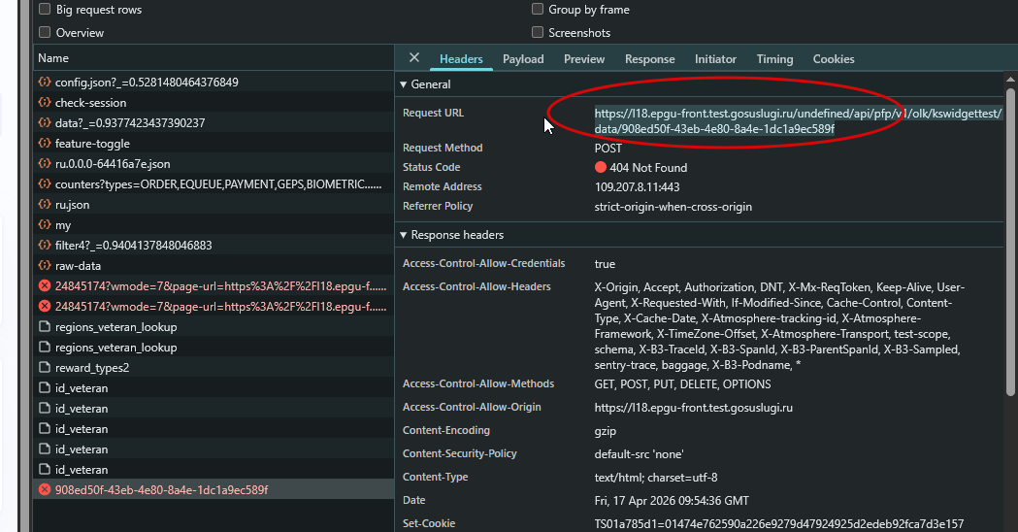Image resolution: width=1018 pixels, height=532 pixels.
Task: Select the reward_types2 request
Action: (213, 368)
